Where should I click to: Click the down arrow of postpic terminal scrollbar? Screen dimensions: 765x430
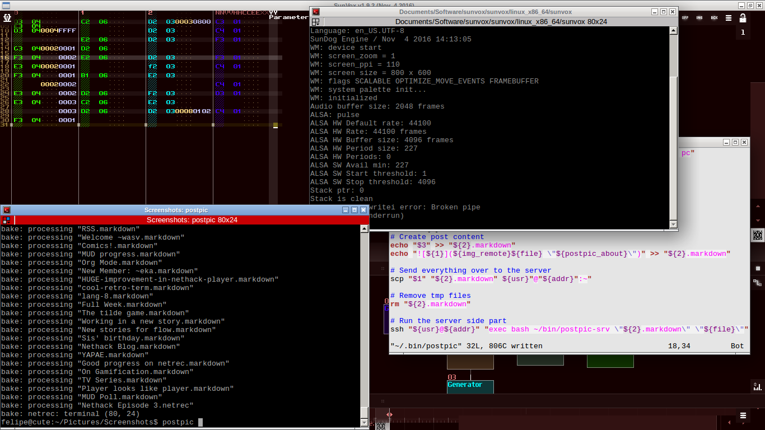point(365,422)
